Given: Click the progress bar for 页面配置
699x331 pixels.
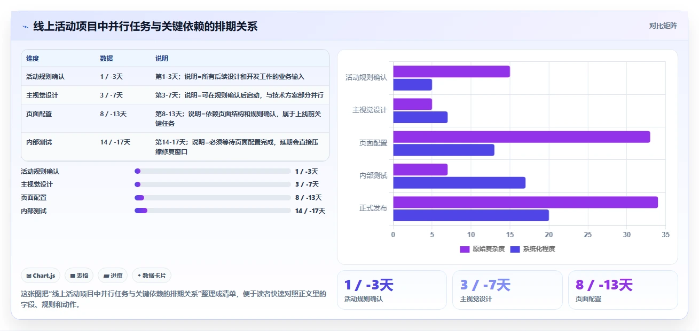Looking at the screenshot, I should point(213,198).
